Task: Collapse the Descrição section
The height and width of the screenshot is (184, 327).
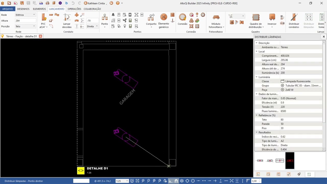Action: pos(256,43)
